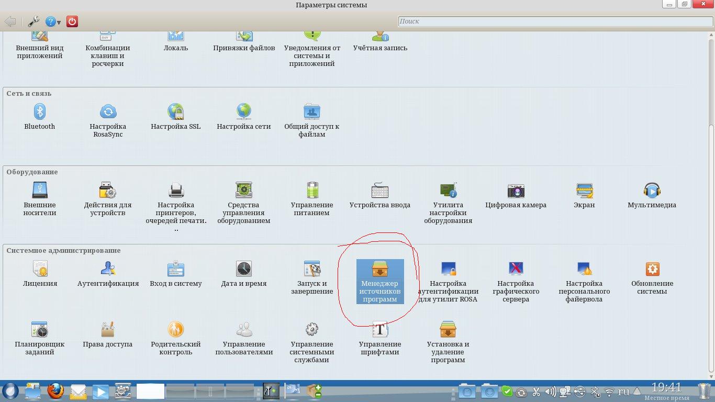This screenshot has width=715, height=402.
Task: Focus the Поиск search field
Action: click(x=555, y=21)
